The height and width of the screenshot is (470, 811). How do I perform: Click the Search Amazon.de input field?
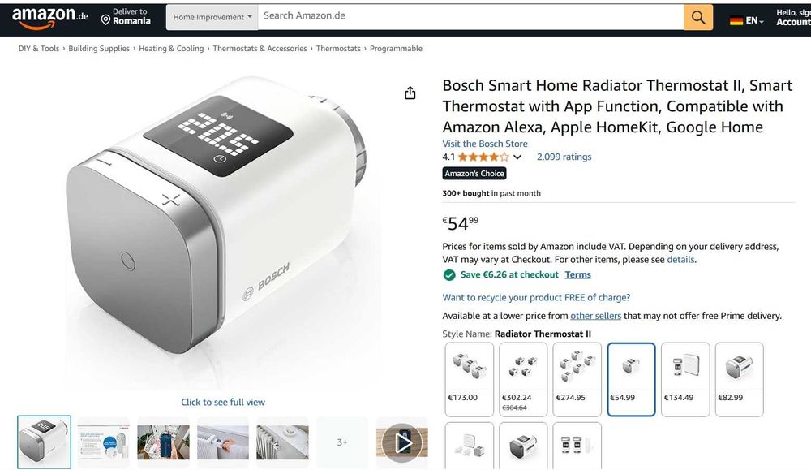pos(470,17)
